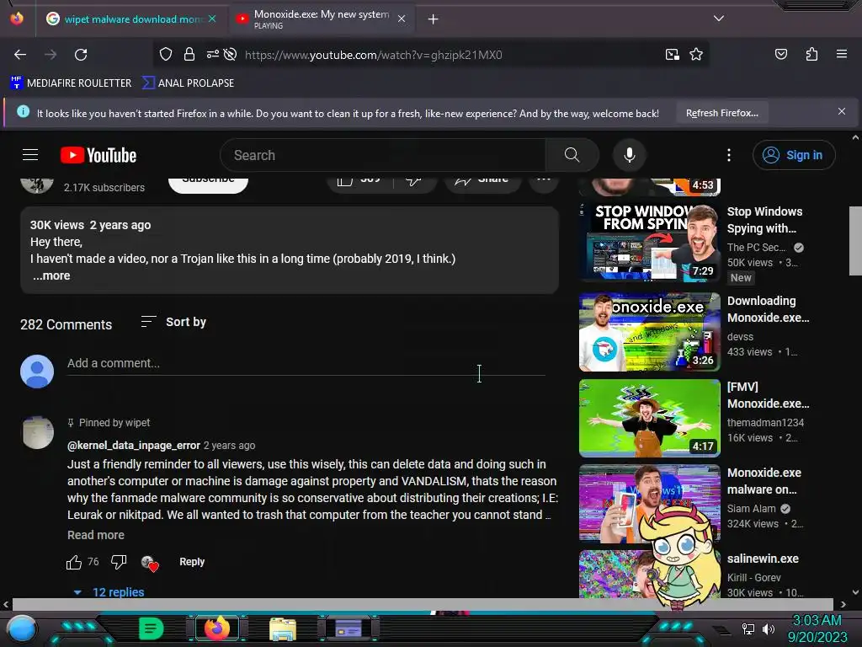Screen dimensions: 862x647
Task: Click the user avatar beside Add a comment
Action: click(x=37, y=372)
